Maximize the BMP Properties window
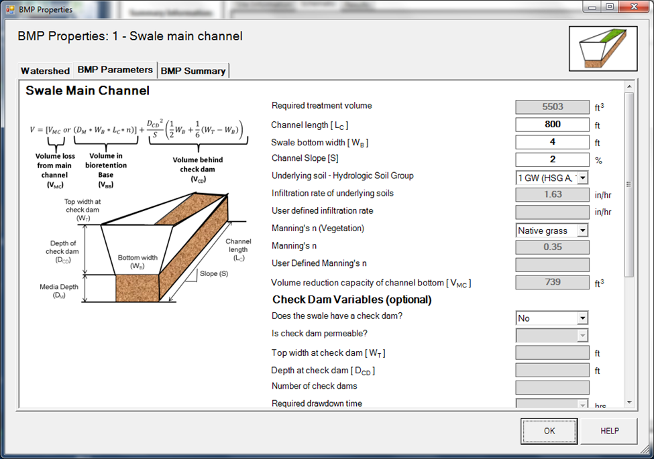This screenshot has width=654, height=459. [609, 7]
